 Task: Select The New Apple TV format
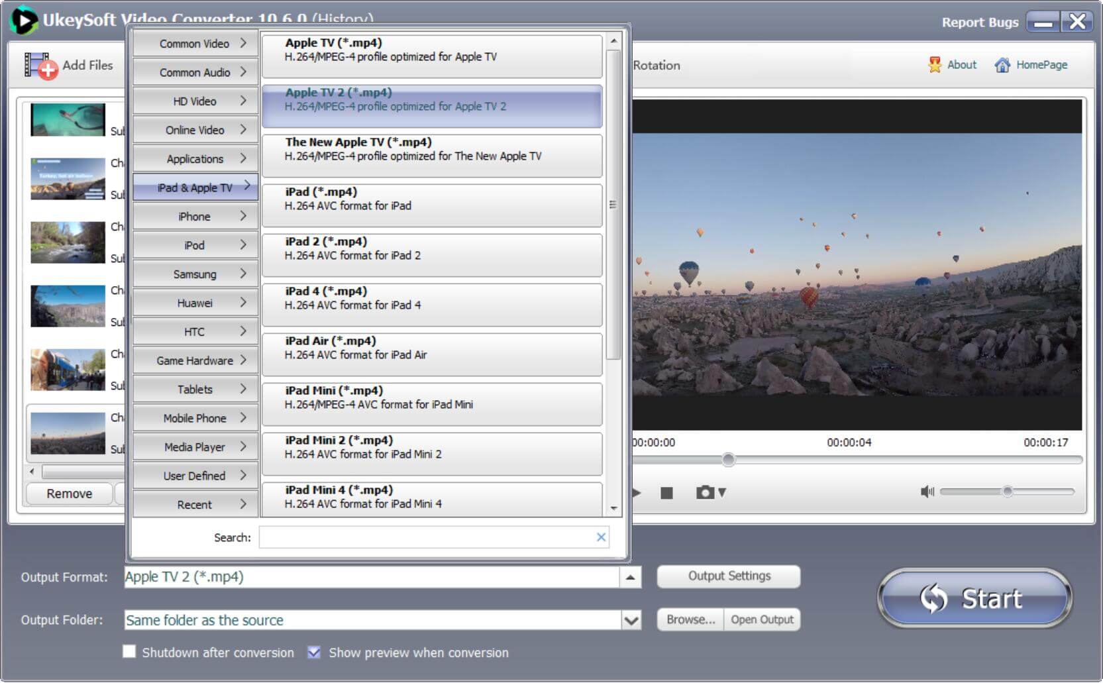point(432,156)
